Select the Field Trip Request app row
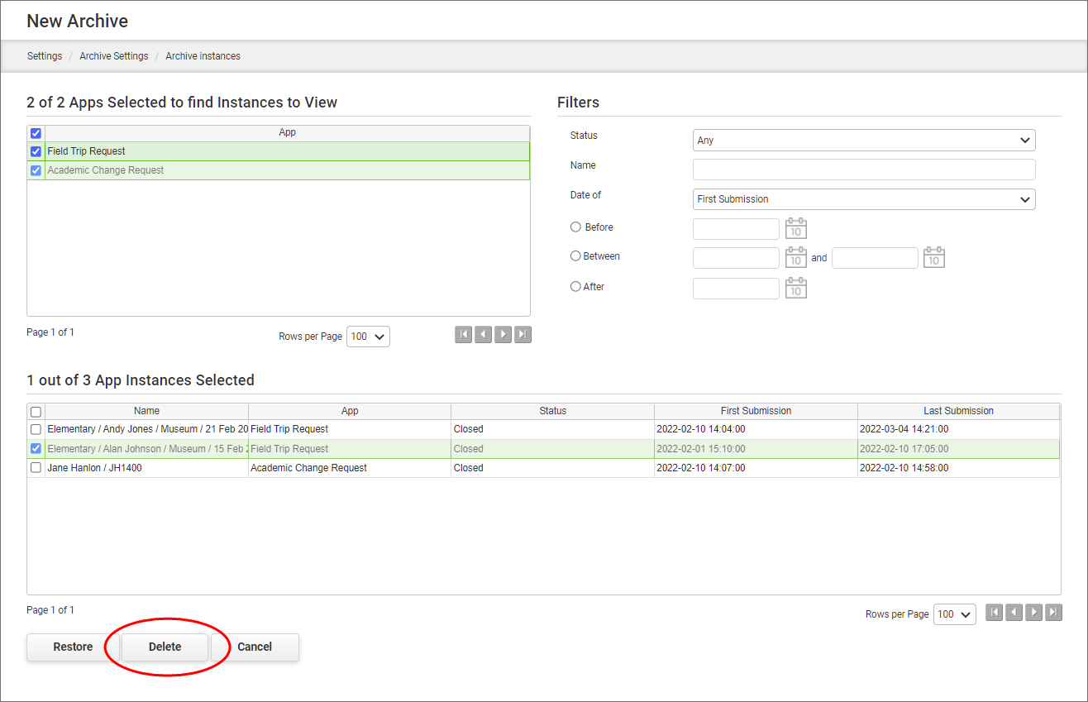The width and height of the screenshot is (1088, 702). [x=279, y=151]
